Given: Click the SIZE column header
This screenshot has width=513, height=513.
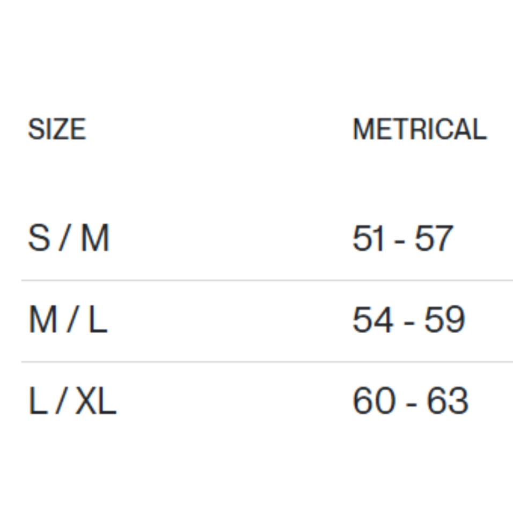Looking at the screenshot, I should (x=57, y=130).
